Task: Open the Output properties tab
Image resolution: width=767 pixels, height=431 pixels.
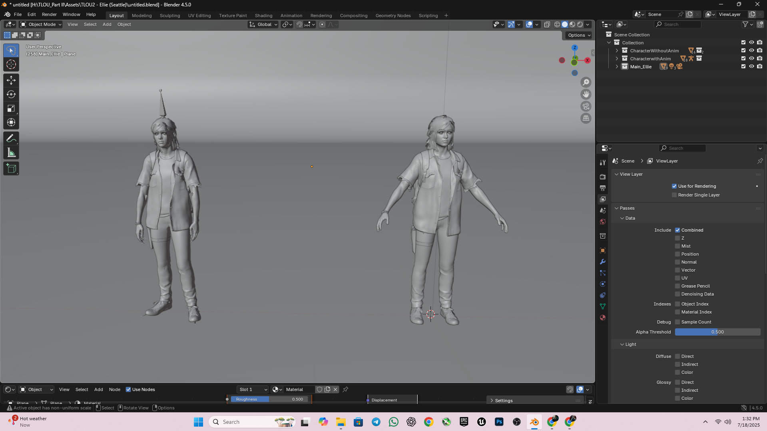Action: coord(603,188)
